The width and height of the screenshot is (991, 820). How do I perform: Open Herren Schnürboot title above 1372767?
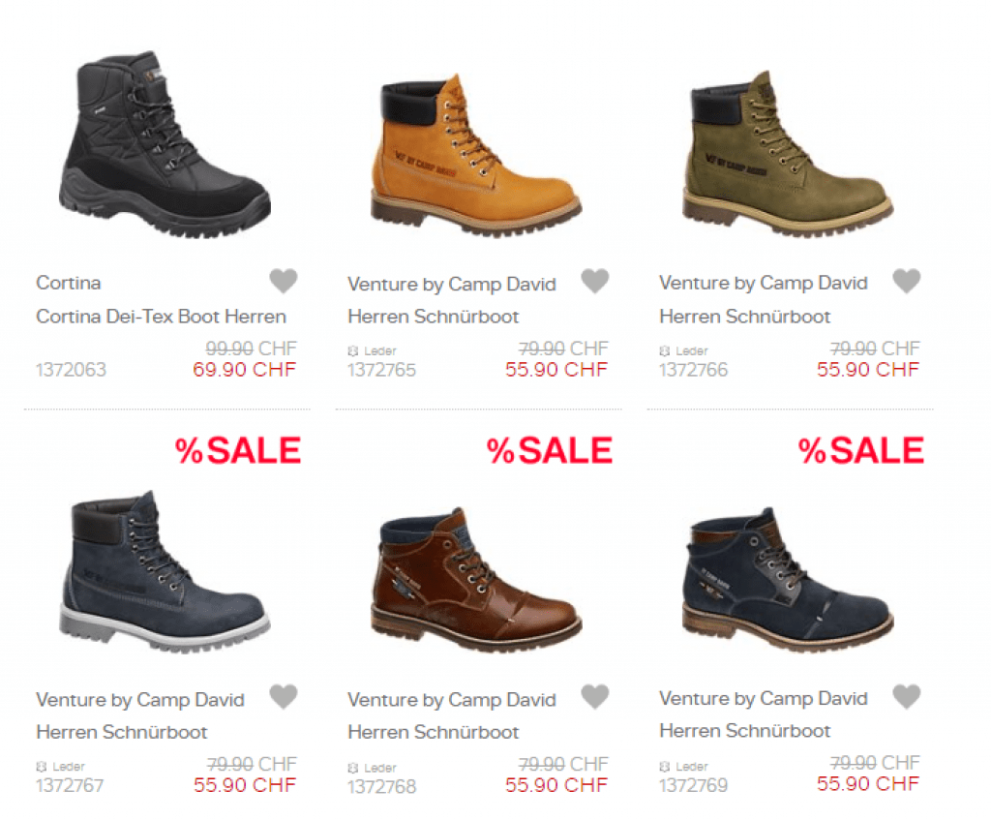[x=122, y=732]
